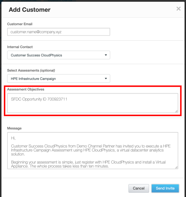Grab the Assessment Objectives resize handle
The width and height of the screenshot is (186, 197).
tap(176, 111)
